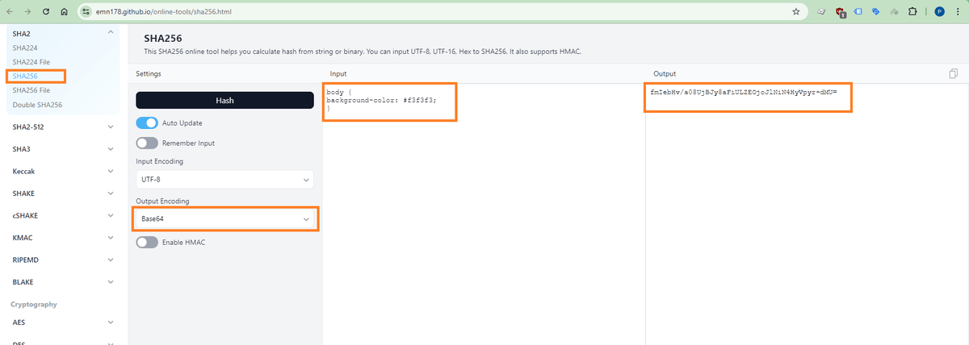969x345 pixels.
Task: Click the Output Encoding label
Action: [x=162, y=201]
